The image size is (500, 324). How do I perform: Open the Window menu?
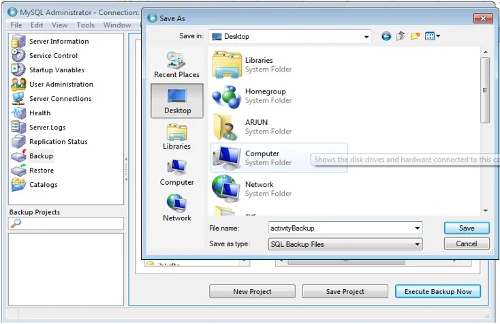coord(117,25)
